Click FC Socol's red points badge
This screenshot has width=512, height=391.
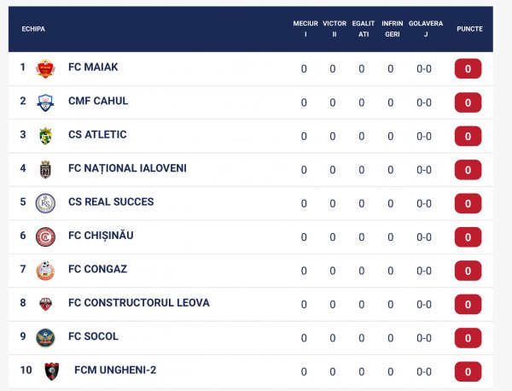468,338
